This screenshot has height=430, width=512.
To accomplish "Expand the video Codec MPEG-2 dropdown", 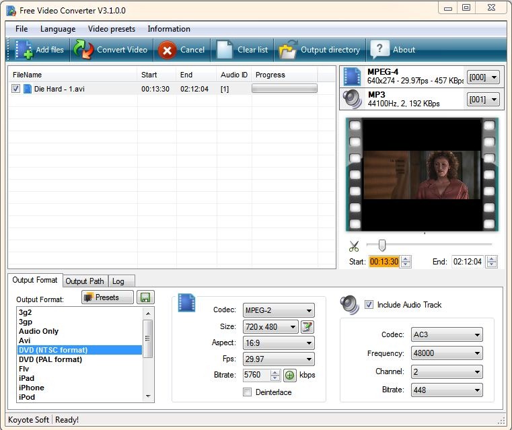I will [x=279, y=311].
